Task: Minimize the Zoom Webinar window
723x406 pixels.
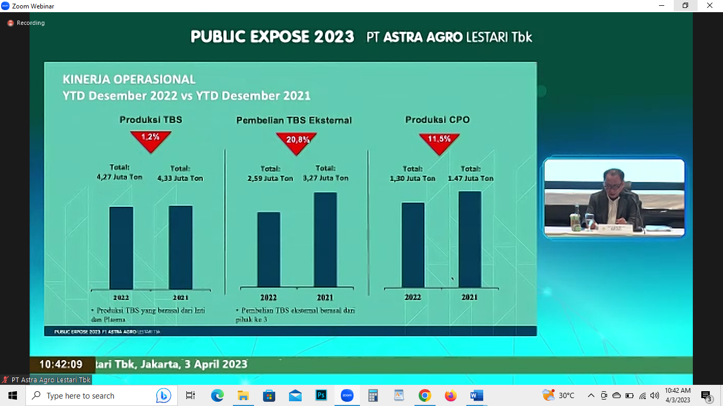Action: [x=662, y=6]
